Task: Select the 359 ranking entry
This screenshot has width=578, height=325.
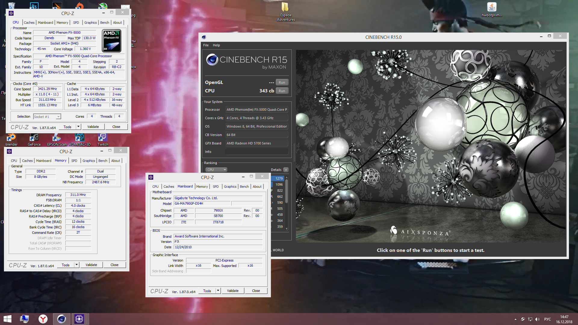Action: tap(277, 227)
